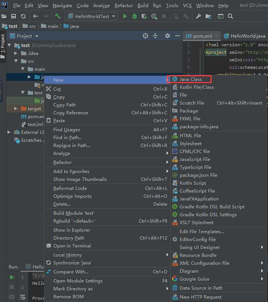Select target folder in project tree
Screen dimensions: 268x302
coord(31,109)
